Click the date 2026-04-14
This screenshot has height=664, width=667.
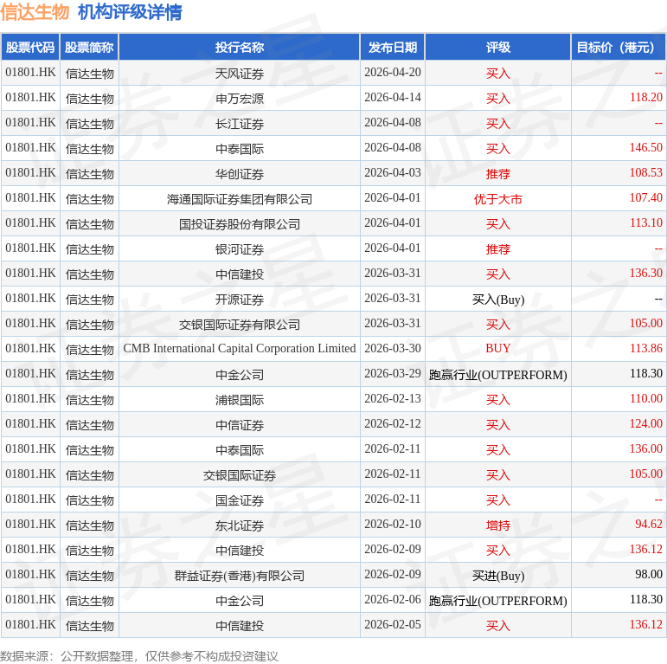click(393, 98)
